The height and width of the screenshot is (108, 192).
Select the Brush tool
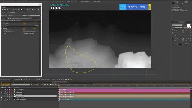click(x=27, y=10)
